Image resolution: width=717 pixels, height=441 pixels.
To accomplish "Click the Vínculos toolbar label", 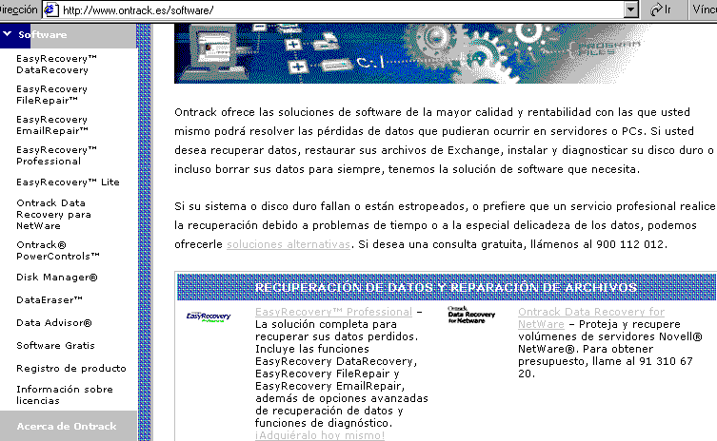I will [x=704, y=10].
